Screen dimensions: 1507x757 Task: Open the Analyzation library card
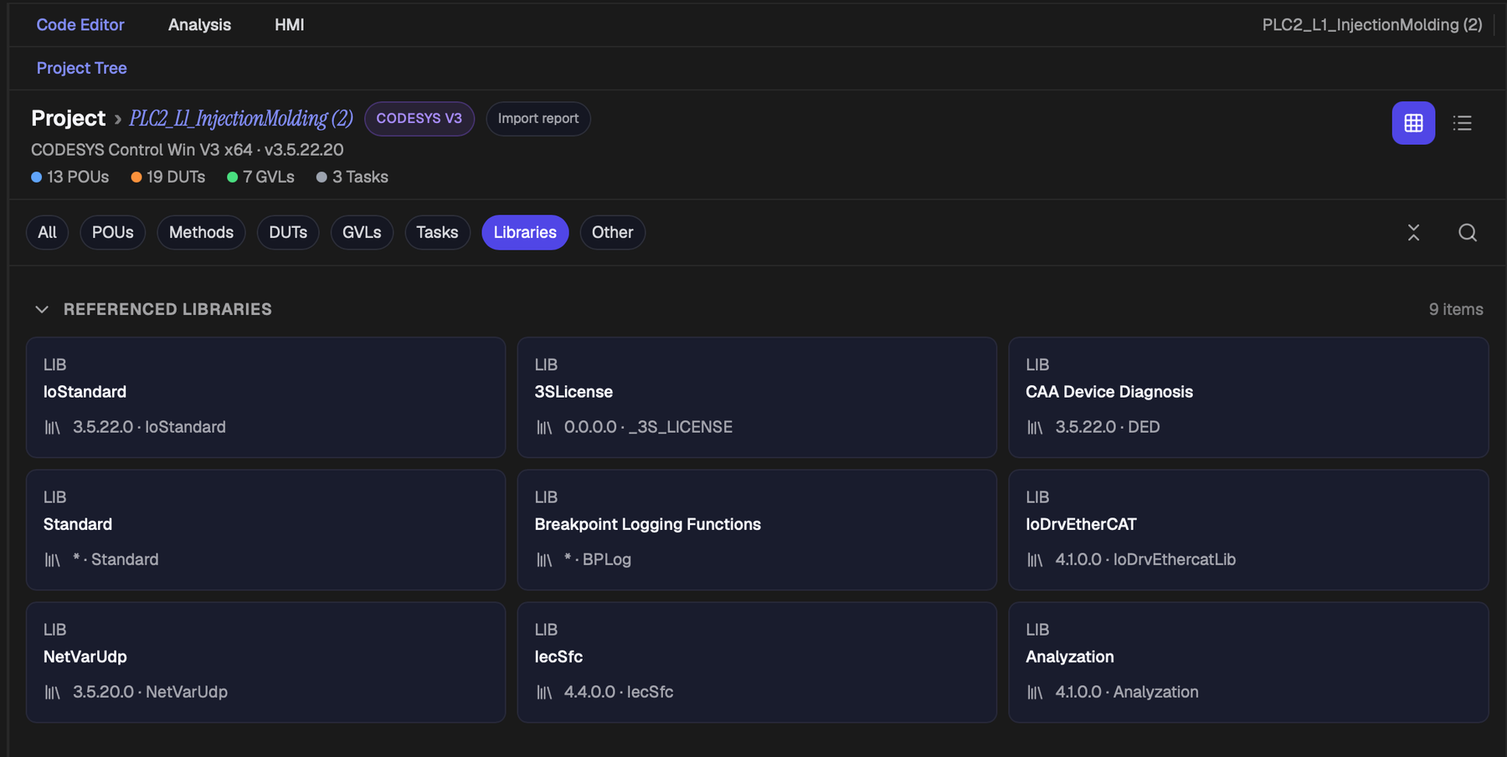point(1248,662)
